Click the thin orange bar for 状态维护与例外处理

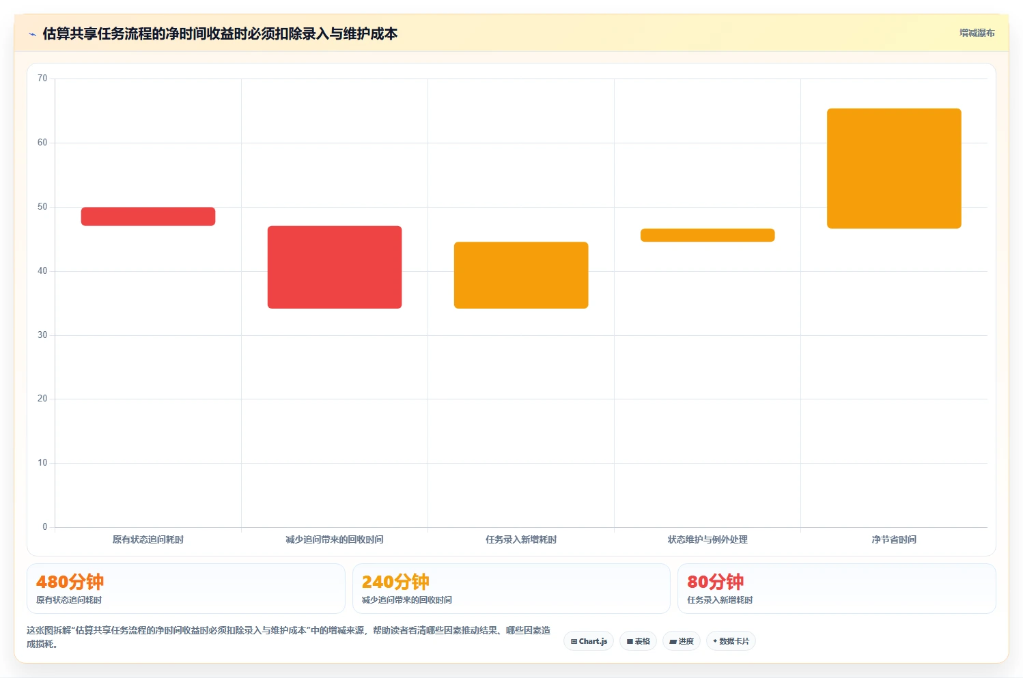tap(707, 235)
